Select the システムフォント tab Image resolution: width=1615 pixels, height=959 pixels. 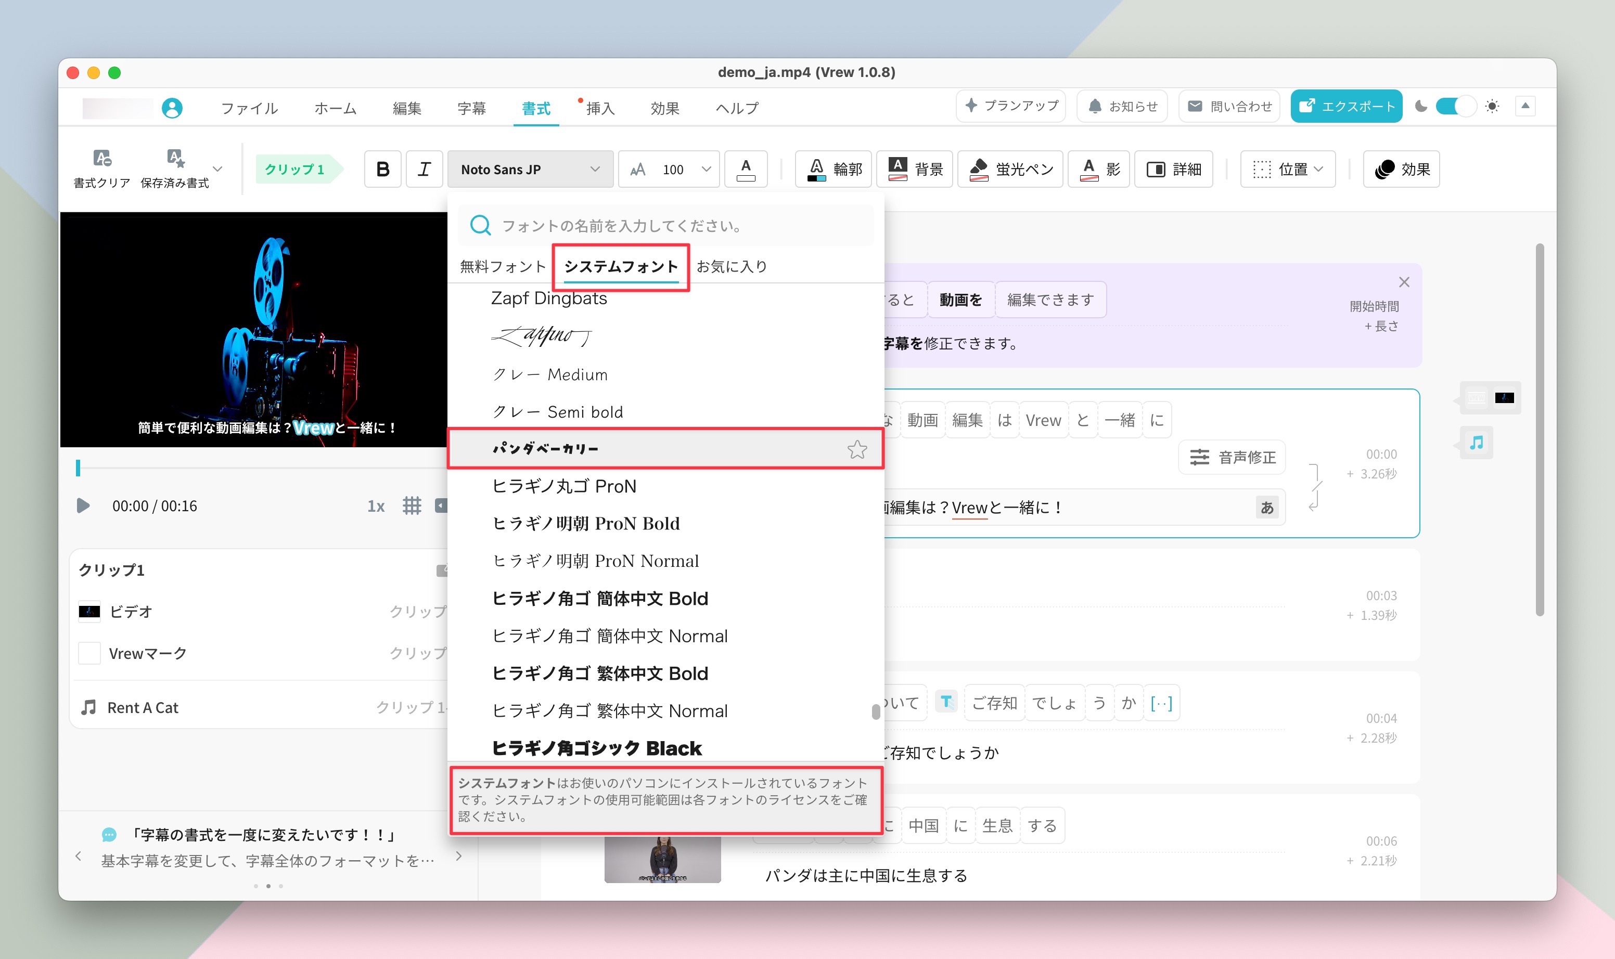621,267
